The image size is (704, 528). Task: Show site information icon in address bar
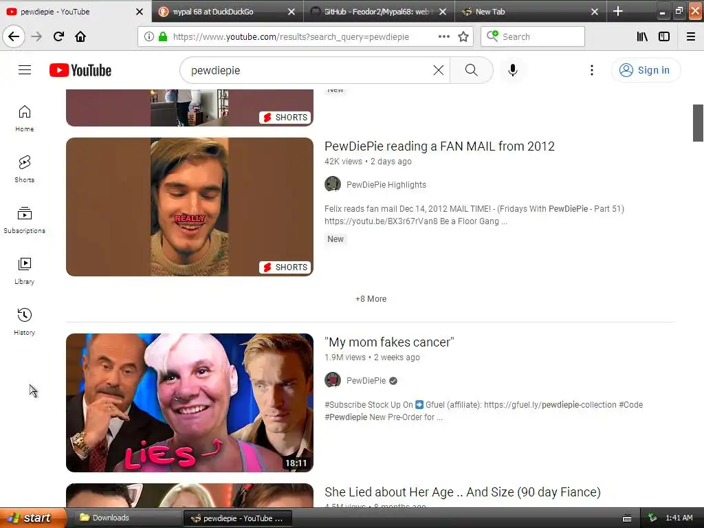tap(149, 37)
